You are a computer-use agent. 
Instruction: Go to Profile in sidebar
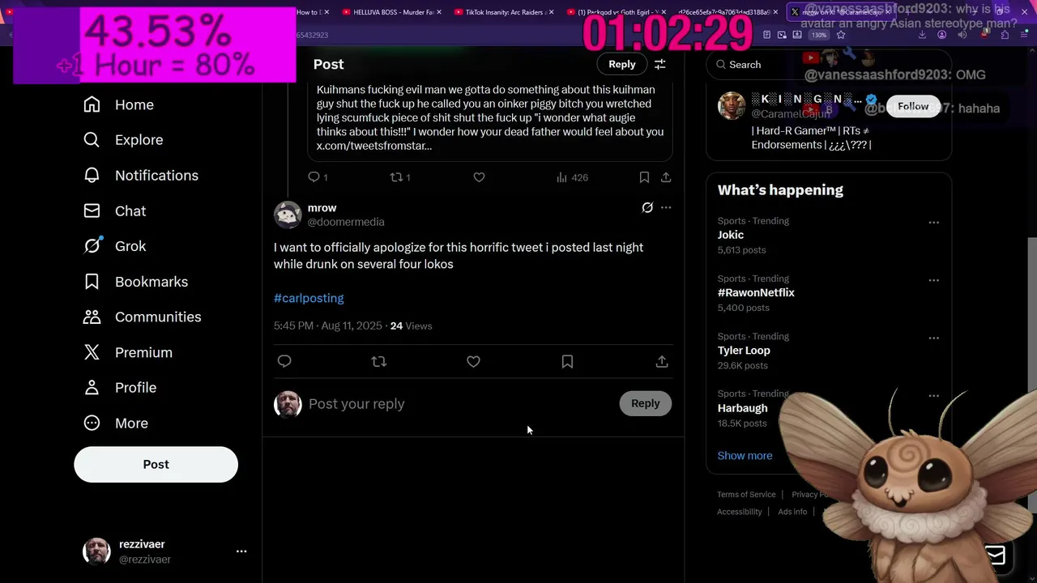tap(120, 388)
